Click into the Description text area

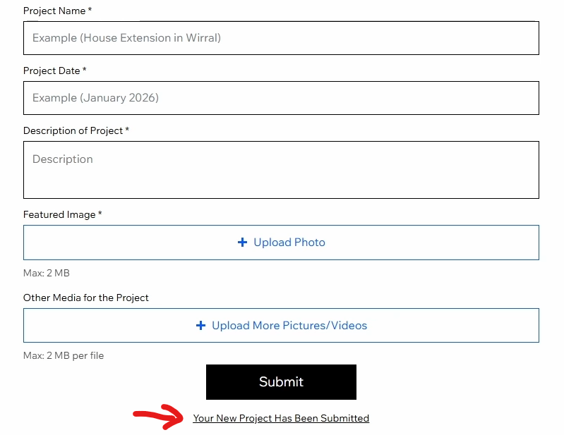pos(281,170)
